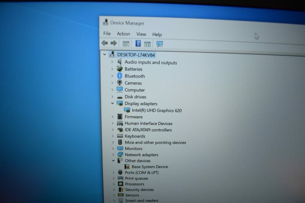Select Human Interface Devices label
Screen dimensions: 305x203
click(x=149, y=124)
